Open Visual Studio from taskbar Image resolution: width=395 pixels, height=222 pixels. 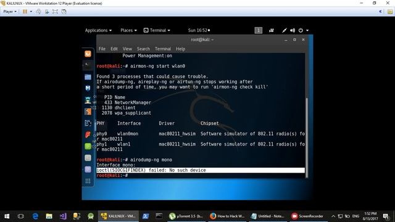[x=63, y=216]
